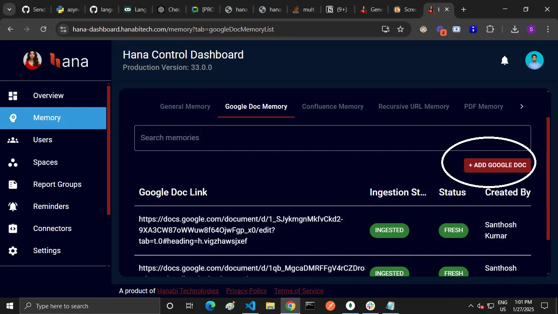Click the Created By column header
The image size is (558, 314).
tap(508, 192)
